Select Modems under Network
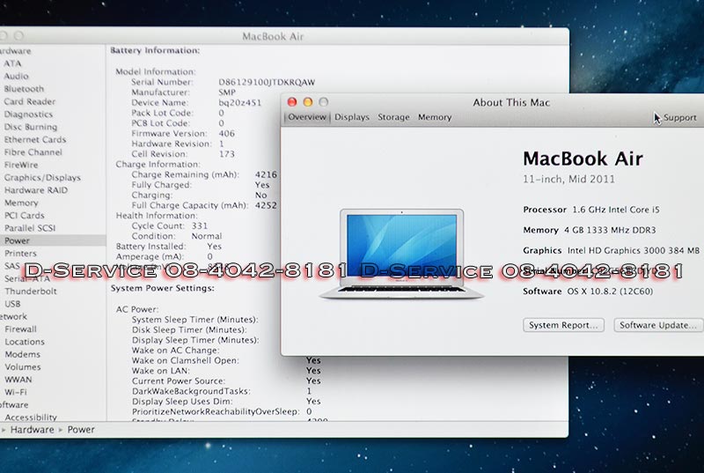The height and width of the screenshot is (473, 704). point(23,354)
